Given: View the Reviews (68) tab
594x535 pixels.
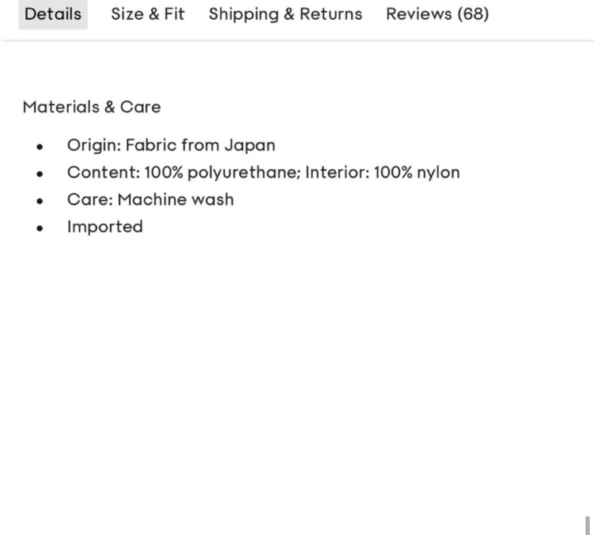Looking at the screenshot, I should [437, 14].
